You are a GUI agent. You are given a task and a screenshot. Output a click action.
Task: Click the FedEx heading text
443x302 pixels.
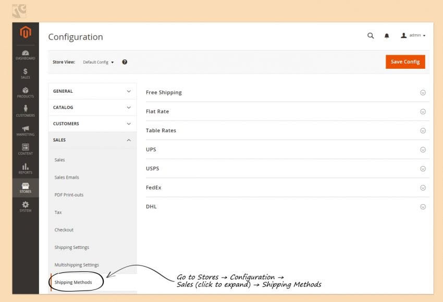[153, 187]
